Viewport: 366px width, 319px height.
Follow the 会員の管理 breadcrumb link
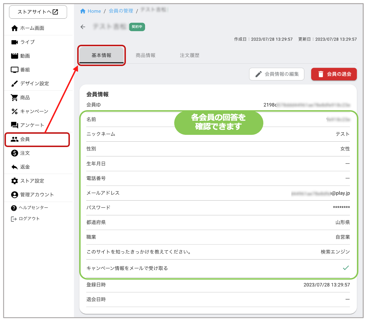121,11
